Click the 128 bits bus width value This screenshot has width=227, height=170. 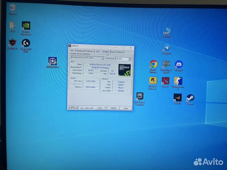pos(121,91)
